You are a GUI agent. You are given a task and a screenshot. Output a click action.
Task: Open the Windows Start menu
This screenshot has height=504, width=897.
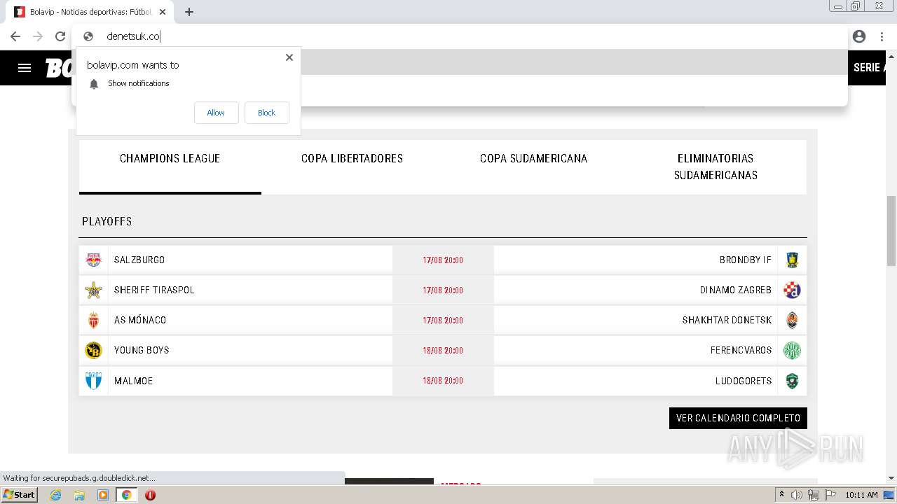[20, 494]
